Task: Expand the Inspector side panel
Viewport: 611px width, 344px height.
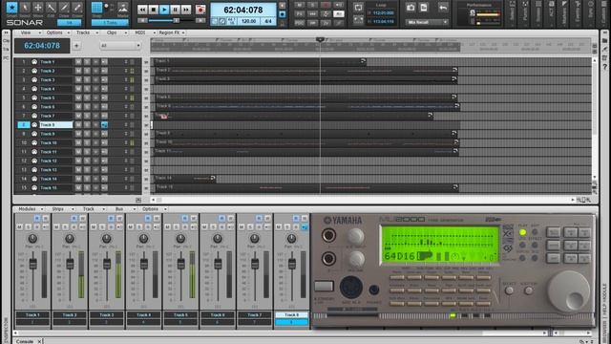Action: (6, 330)
